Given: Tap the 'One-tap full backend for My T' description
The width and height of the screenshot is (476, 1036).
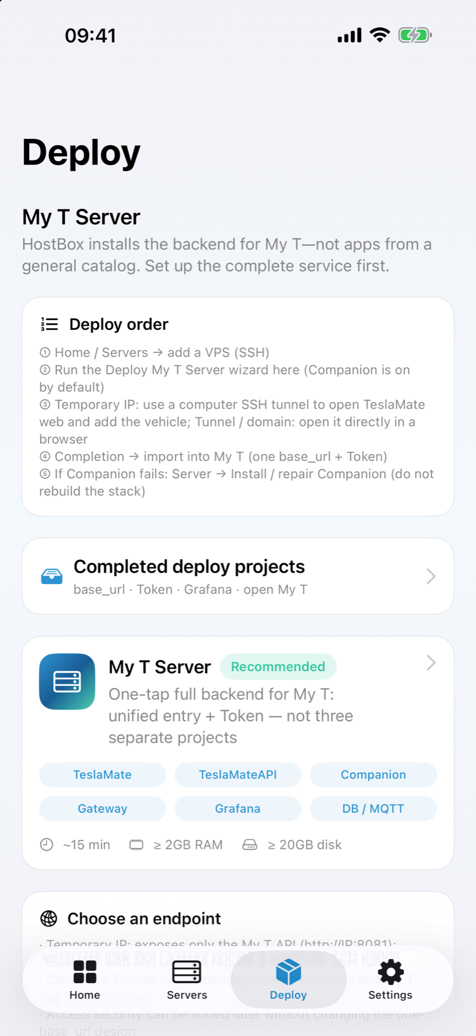Looking at the screenshot, I should (x=231, y=716).
